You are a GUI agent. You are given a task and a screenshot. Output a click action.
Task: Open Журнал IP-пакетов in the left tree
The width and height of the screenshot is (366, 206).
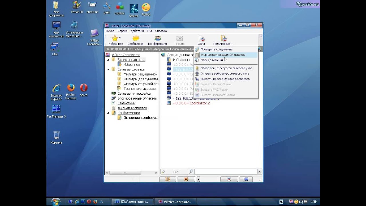coord(132,108)
